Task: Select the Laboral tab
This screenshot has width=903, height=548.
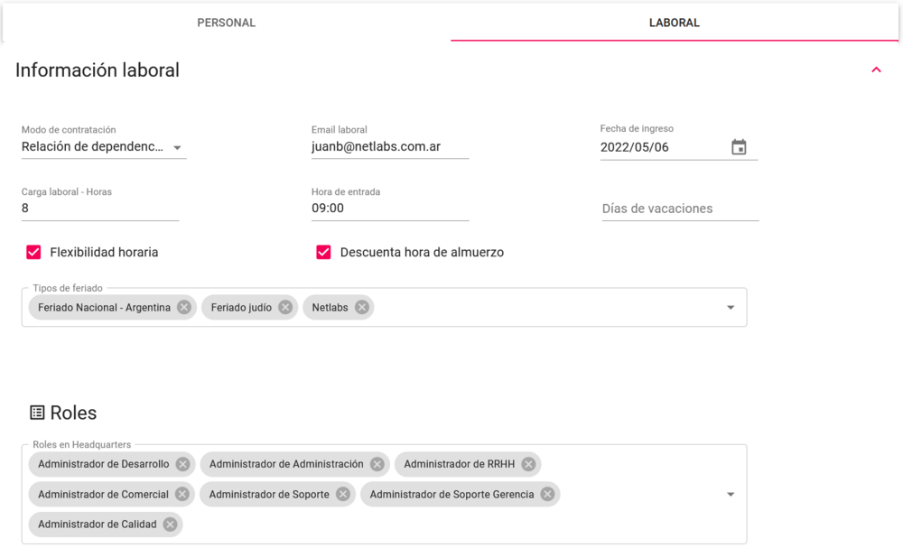Action: click(675, 23)
